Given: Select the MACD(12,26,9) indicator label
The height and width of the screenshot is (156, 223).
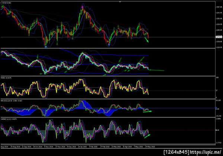Looking at the screenshot, I should coord(12,101).
